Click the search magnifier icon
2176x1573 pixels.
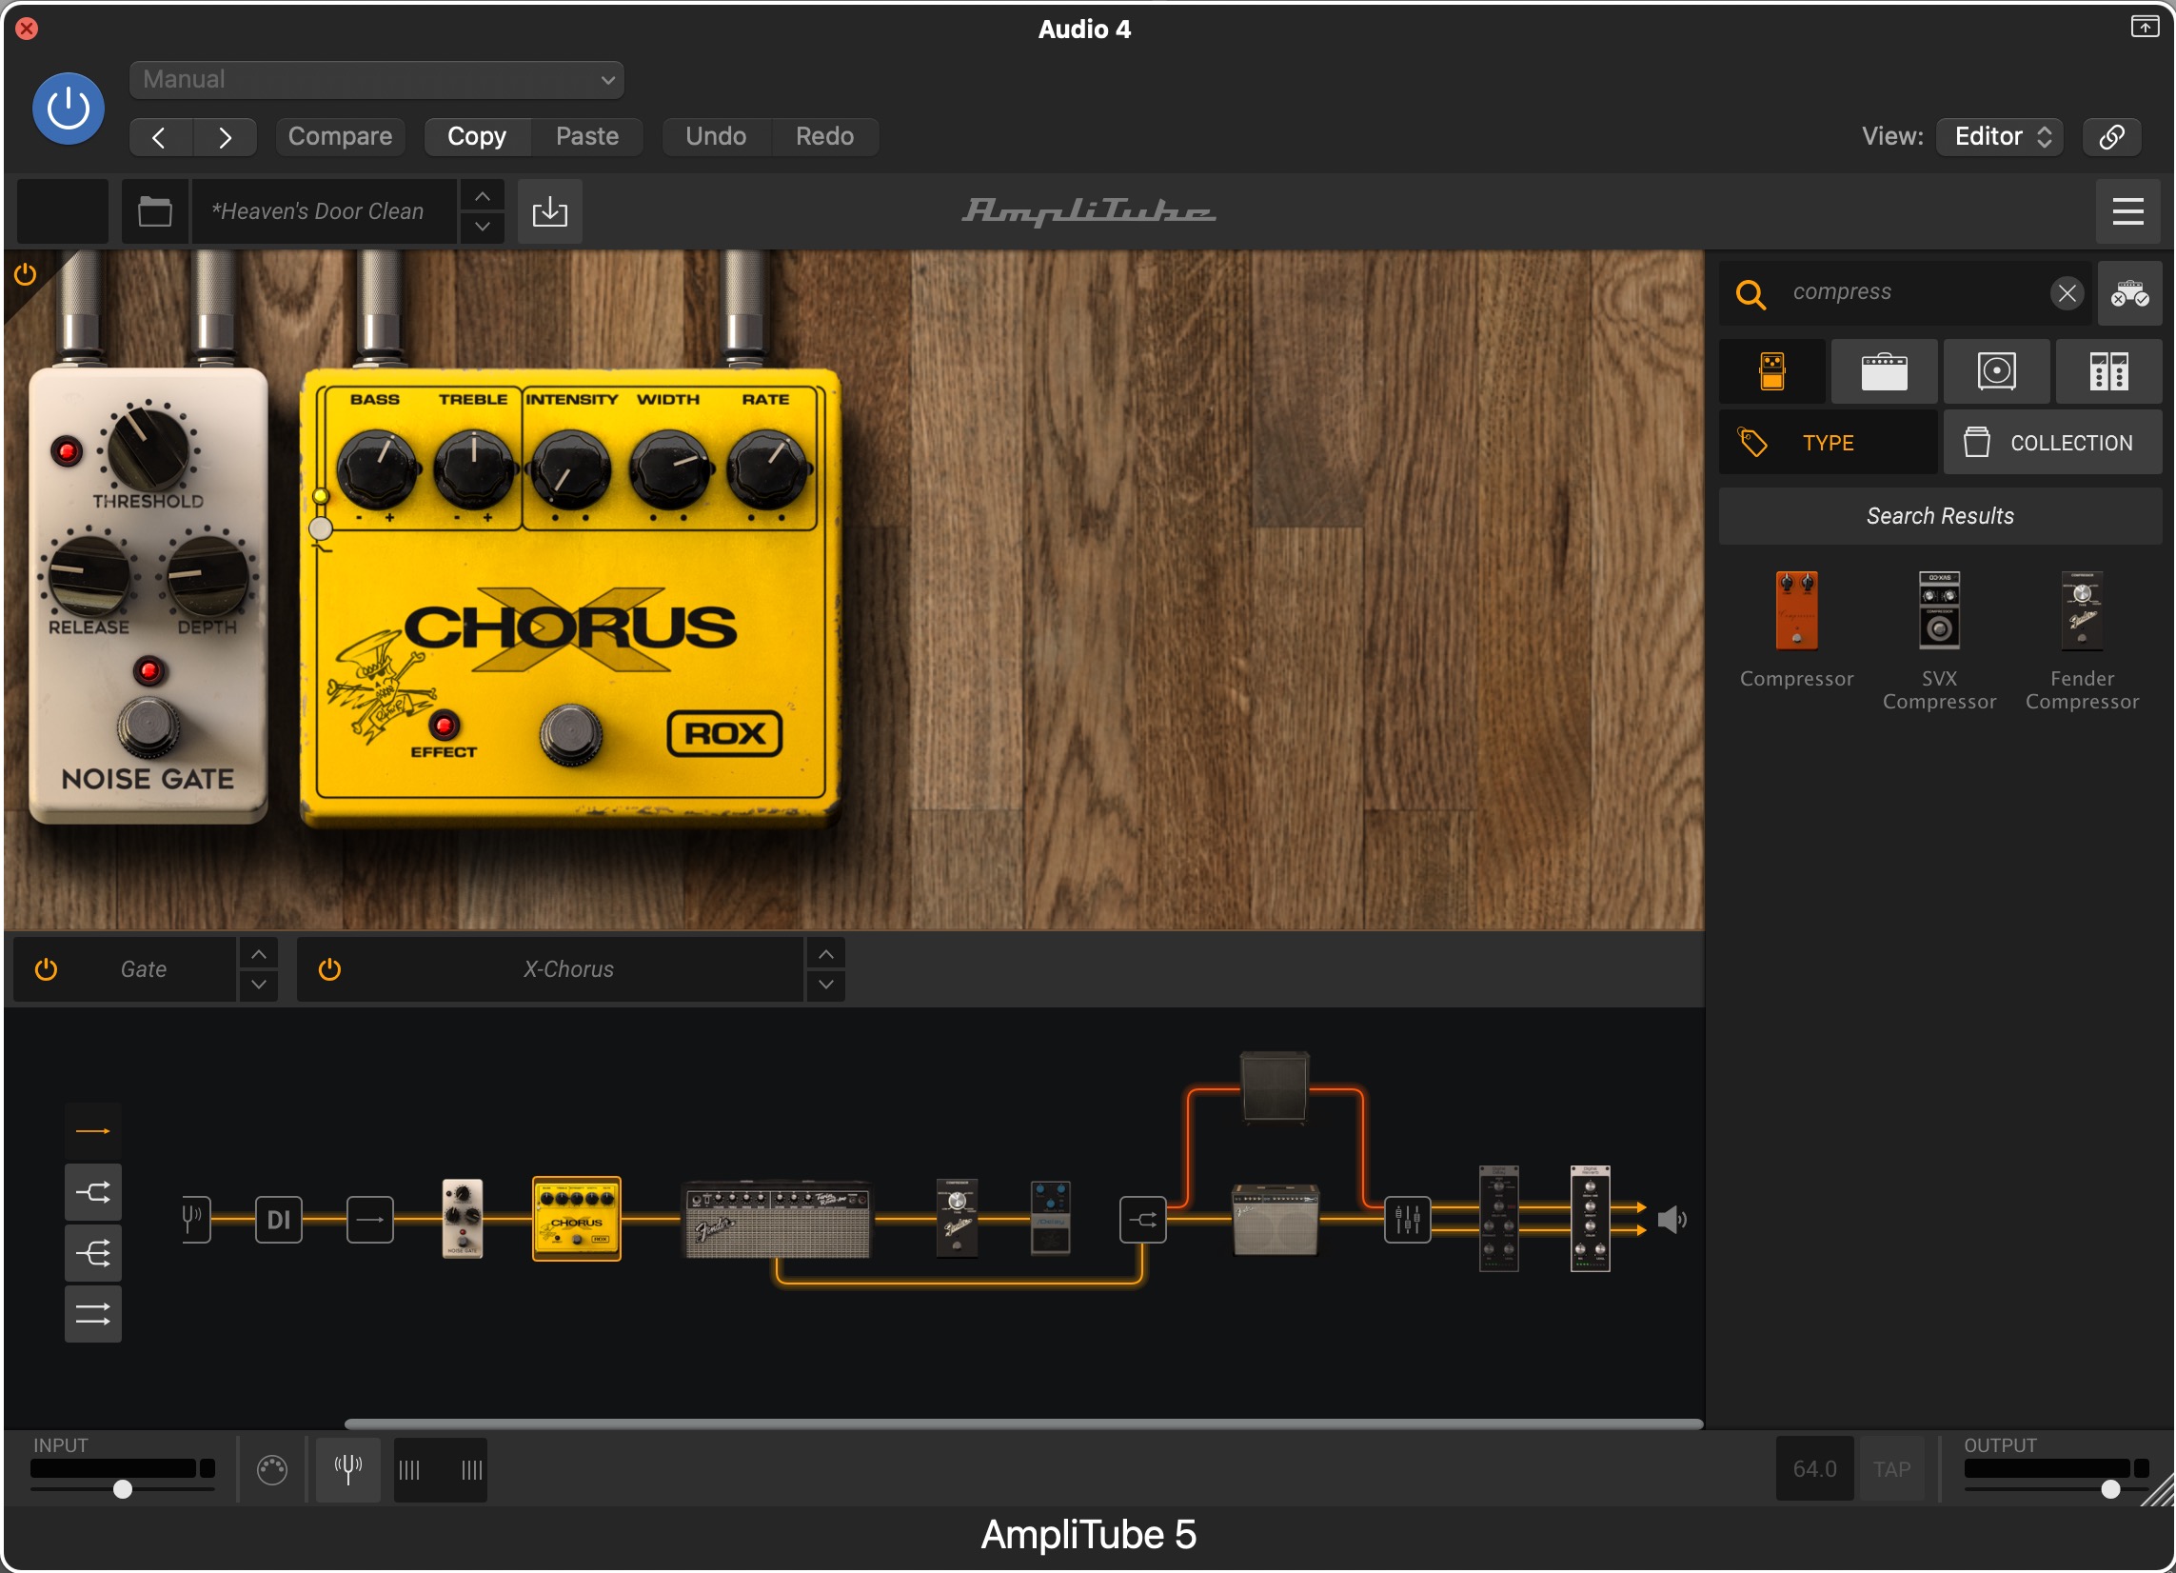click(x=1751, y=293)
